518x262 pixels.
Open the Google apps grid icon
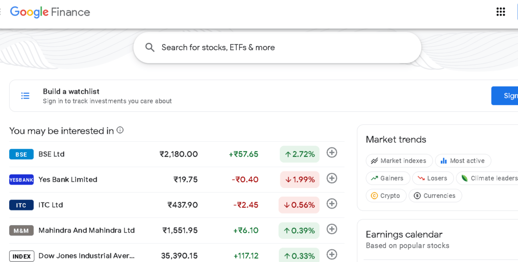[x=500, y=12]
